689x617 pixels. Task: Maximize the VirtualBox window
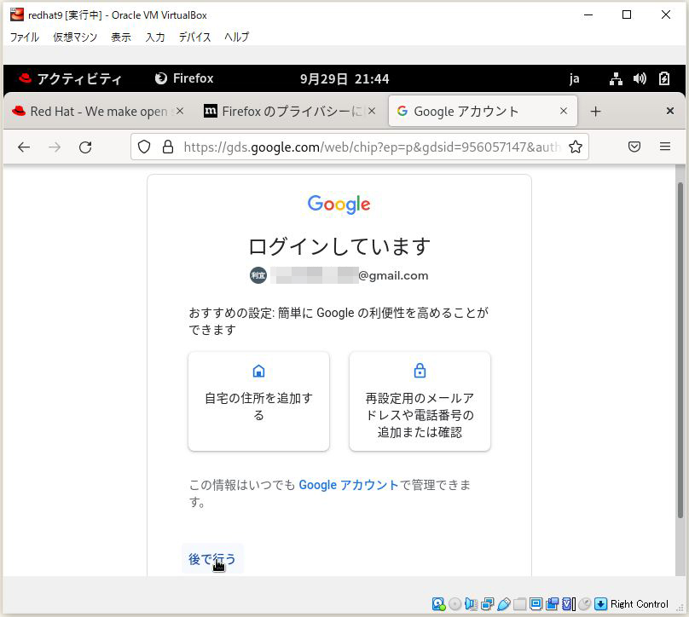point(627,15)
